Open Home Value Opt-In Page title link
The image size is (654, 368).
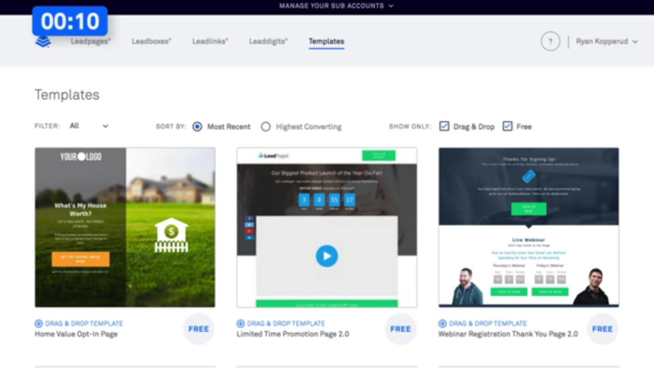pos(76,334)
